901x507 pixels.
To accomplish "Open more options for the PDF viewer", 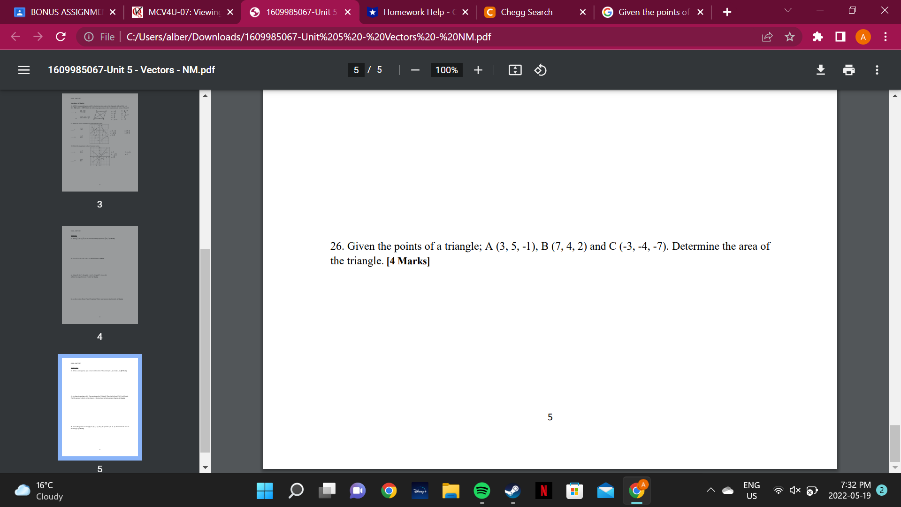I will click(x=877, y=70).
